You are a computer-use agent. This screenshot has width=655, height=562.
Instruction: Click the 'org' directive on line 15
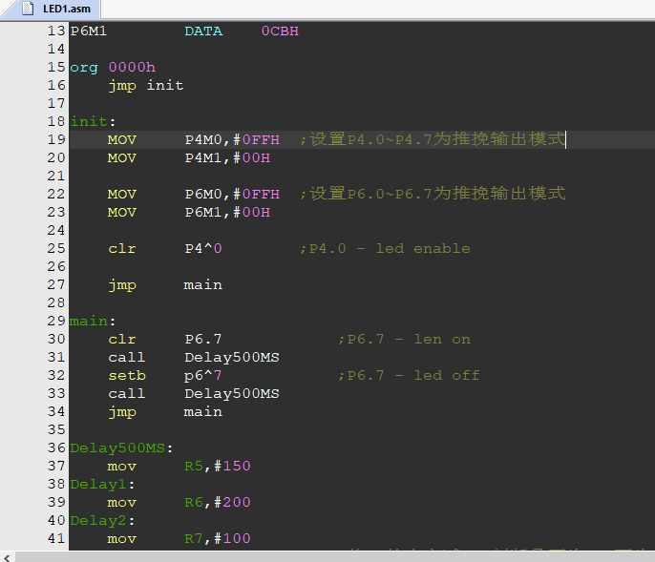pos(84,68)
